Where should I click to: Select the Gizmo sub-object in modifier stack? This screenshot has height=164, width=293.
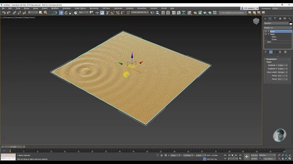(x=274, y=37)
